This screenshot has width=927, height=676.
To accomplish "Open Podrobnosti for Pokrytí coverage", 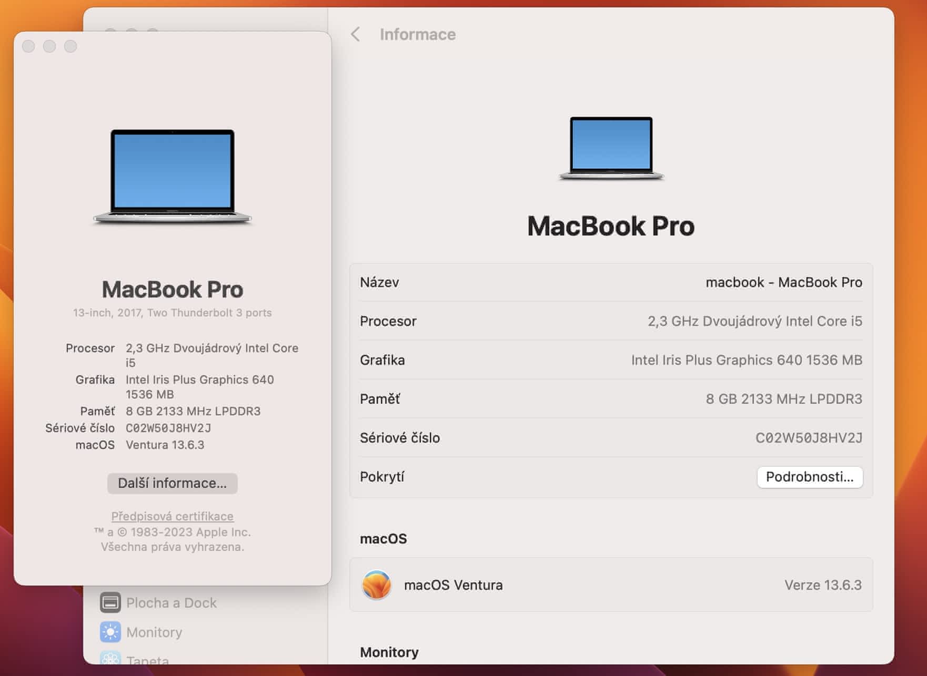I will click(810, 477).
